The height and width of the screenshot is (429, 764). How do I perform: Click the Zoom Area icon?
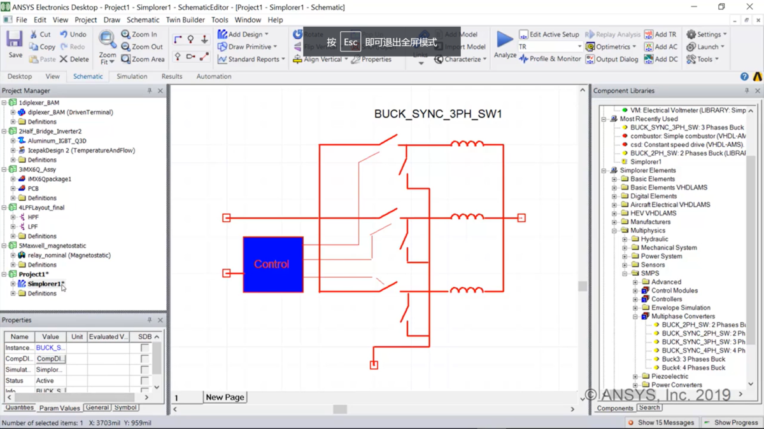point(126,59)
